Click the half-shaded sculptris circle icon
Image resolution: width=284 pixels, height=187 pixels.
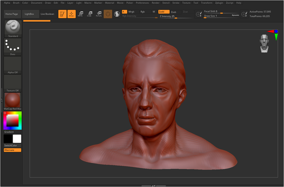[x=117, y=14]
